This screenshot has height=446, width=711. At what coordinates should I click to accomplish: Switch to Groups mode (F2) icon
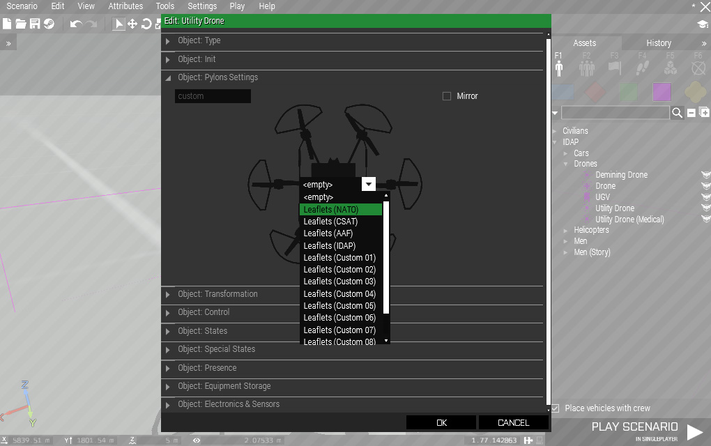pyautogui.click(x=586, y=68)
